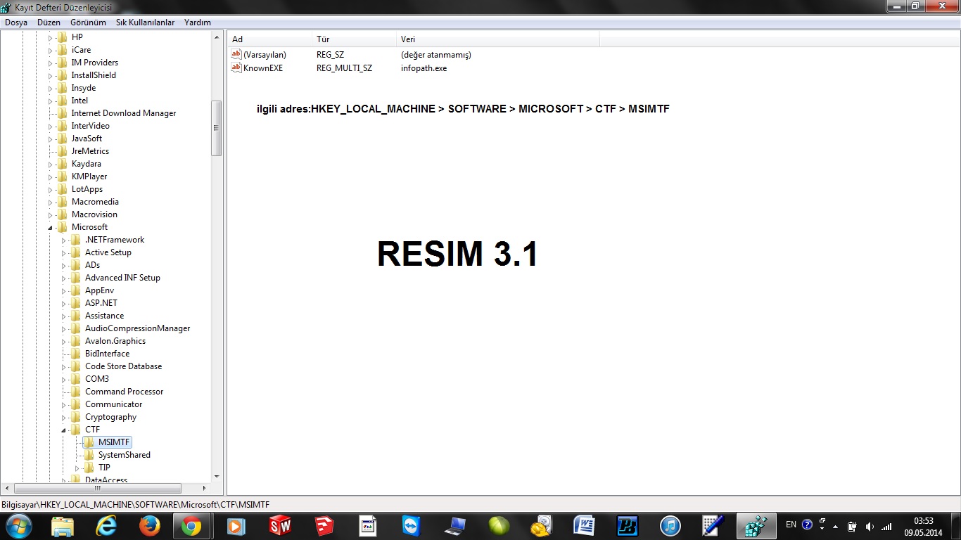Open the Sık Kullanılanlar menu
Viewport: 961px width, 540px height.
(145, 22)
